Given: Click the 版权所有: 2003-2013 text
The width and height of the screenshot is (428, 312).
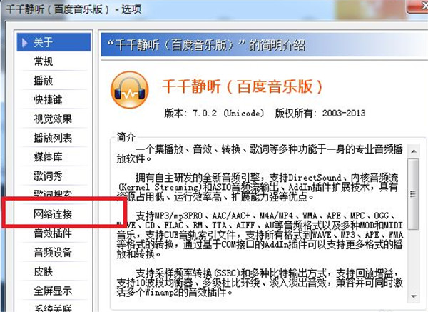Looking at the screenshot, I should (320, 113).
